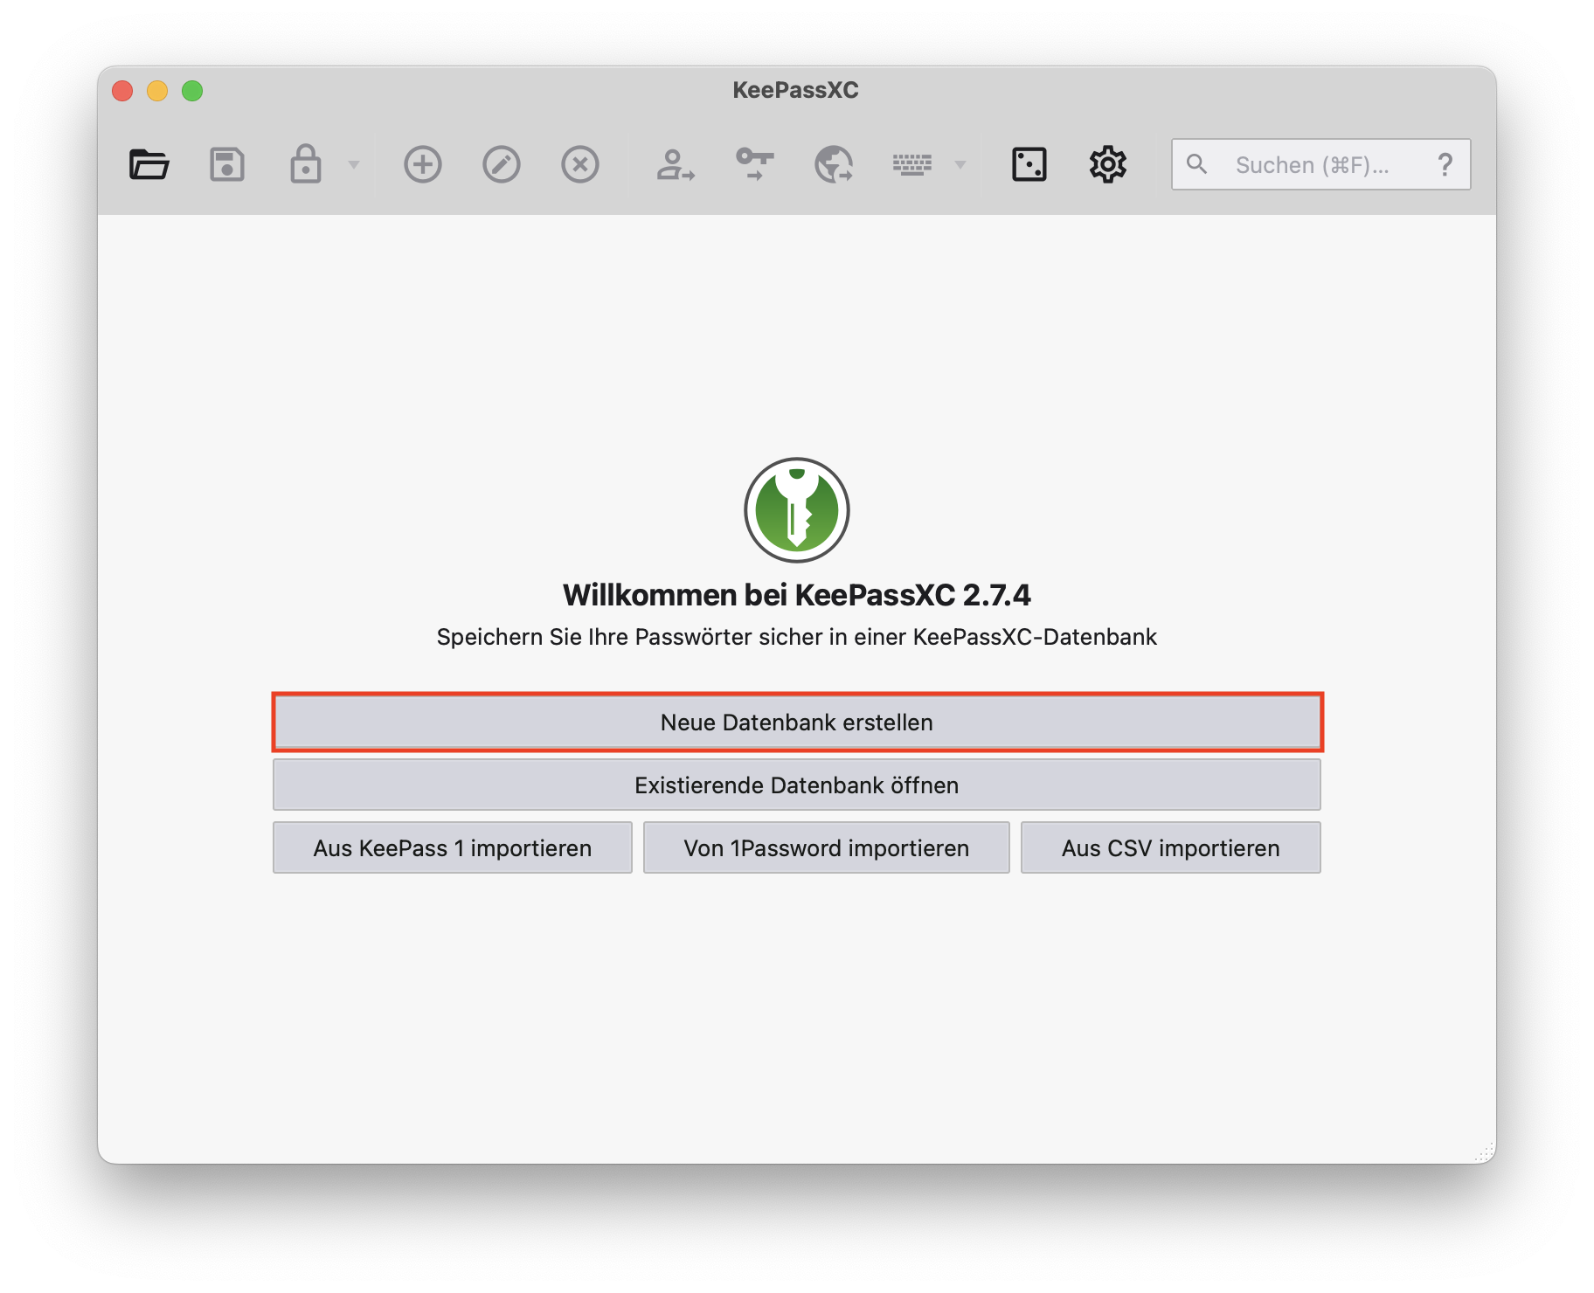Click the copy username icon
Screen dimensions: 1594x1293
tap(676, 164)
